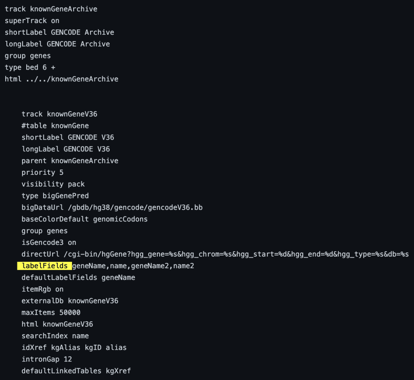Image resolution: width=414 pixels, height=380 pixels.
Task: Click the defaultLabelFields geneName line
Action: [78, 278]
